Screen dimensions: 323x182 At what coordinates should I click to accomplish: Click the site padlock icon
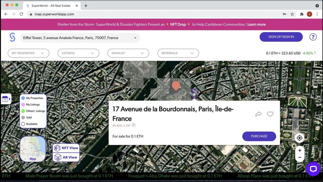[31, 14]
